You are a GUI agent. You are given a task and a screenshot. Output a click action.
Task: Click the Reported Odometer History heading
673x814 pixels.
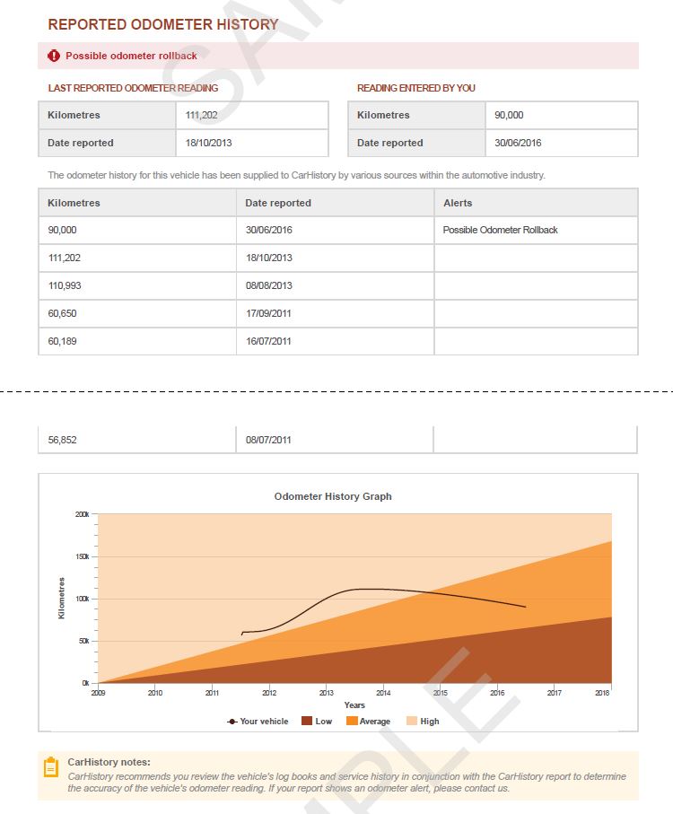point(162,25)
